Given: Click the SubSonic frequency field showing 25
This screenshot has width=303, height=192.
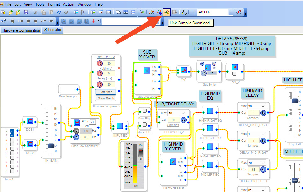Looking at the screenshot, I should [212, 73].
